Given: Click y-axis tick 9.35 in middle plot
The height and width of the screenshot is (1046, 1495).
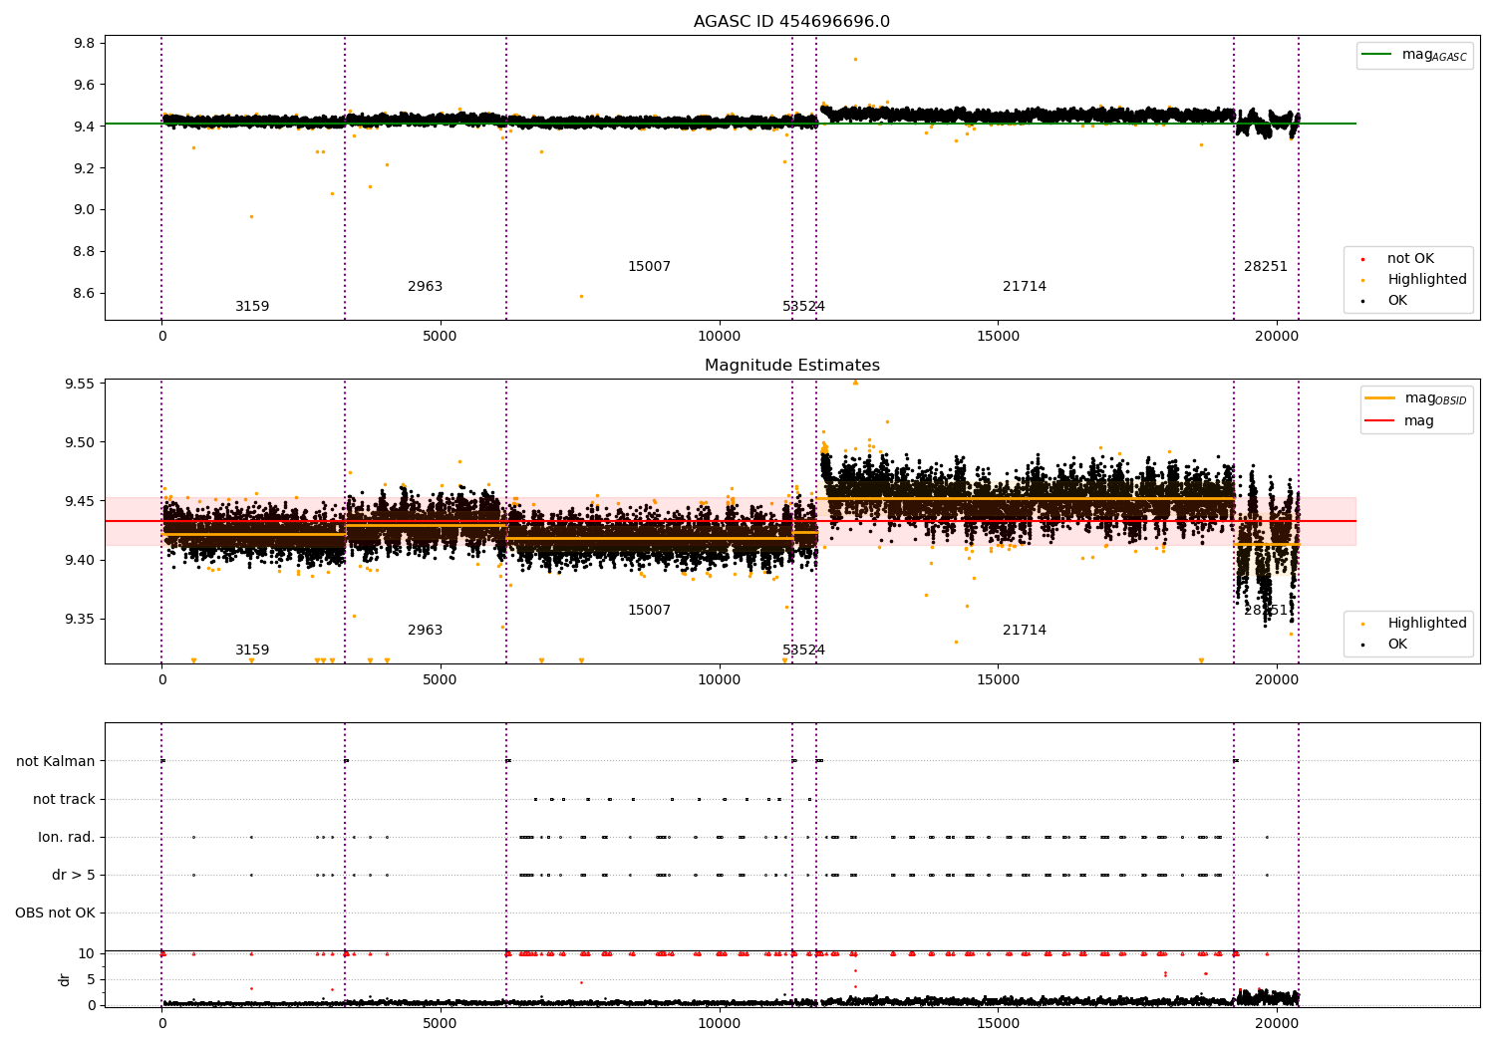Looking at the screenshot, I should coord(80,619).
